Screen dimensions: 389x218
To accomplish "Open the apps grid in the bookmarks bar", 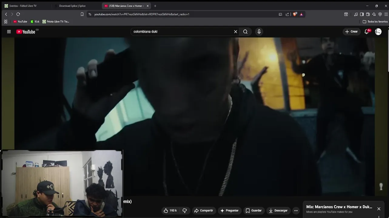I will tap(5, 21).
